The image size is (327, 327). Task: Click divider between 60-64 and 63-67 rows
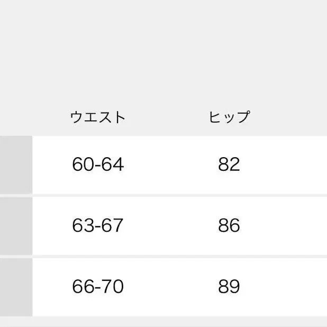coord(163,195)
